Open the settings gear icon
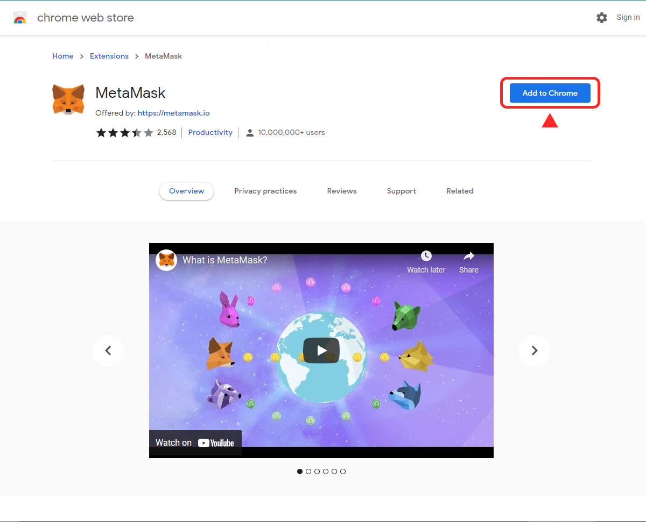The height and width of the screenshot is (522, 646). (x=602, y=18)
